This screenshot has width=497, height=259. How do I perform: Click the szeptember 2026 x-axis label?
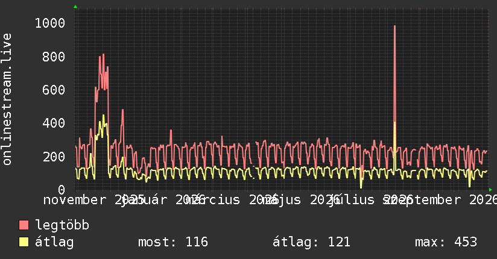439,200
